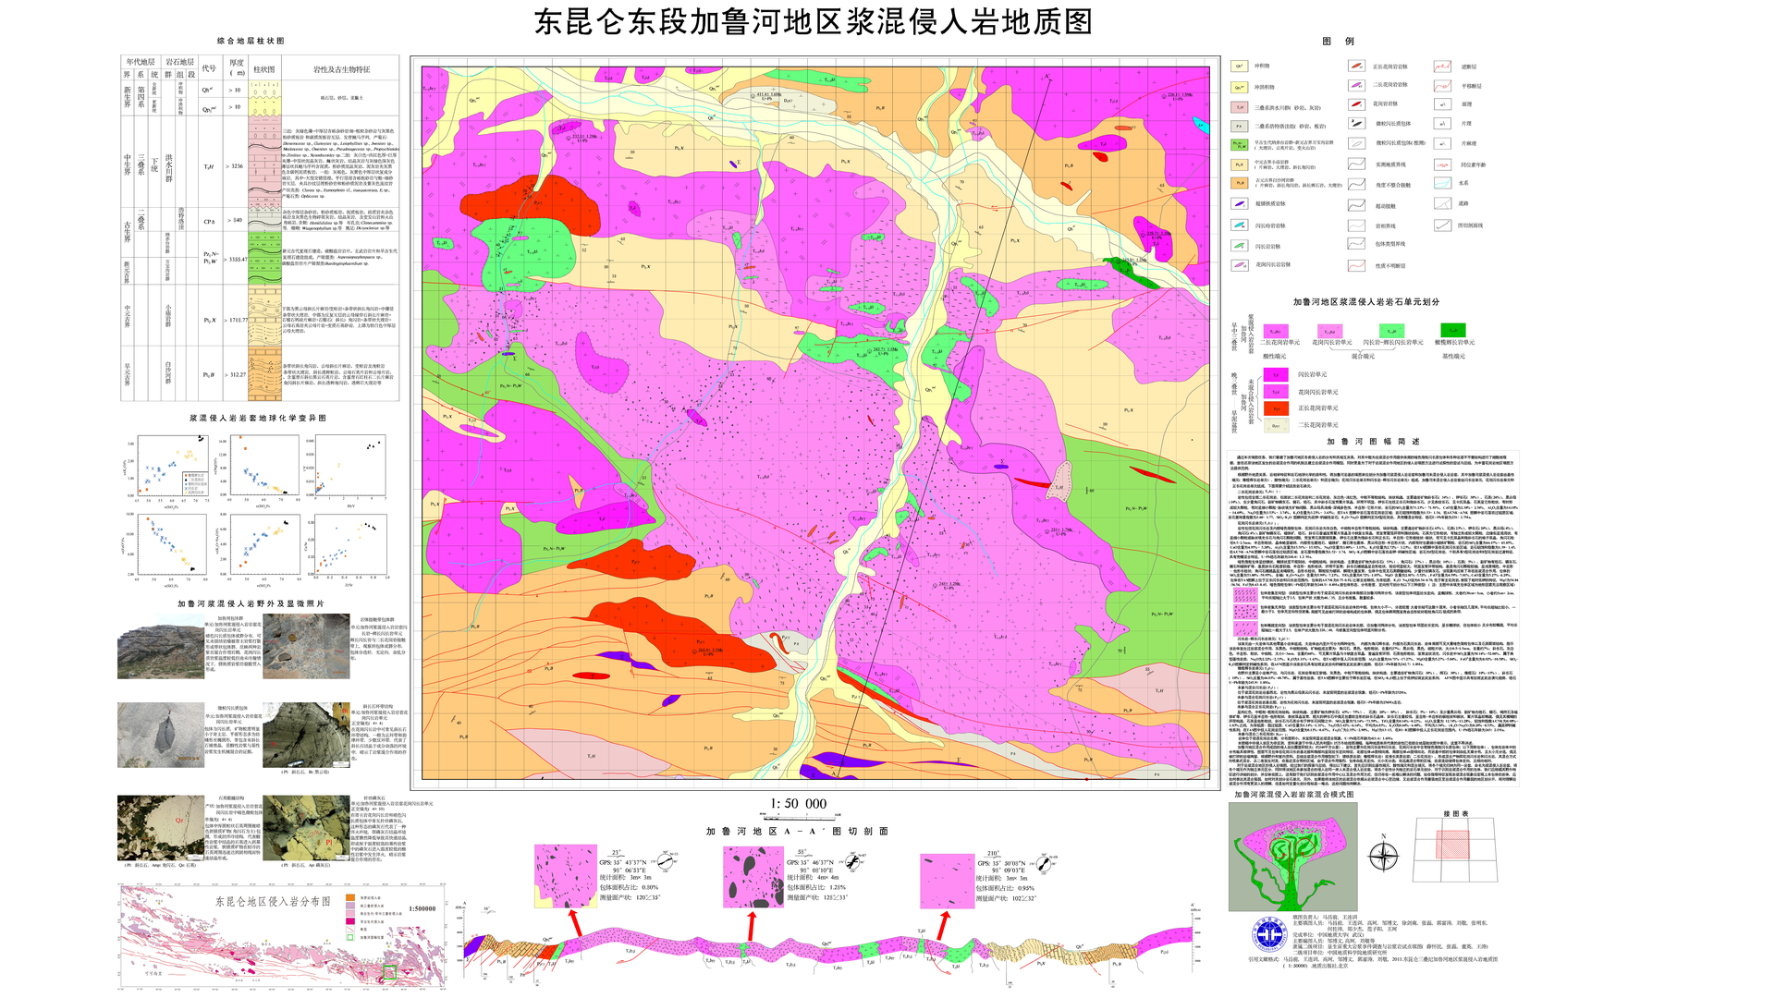Click the 包体类型界线 line symbol
Screen dimensions: 1775x998
tap(1356, 244)
